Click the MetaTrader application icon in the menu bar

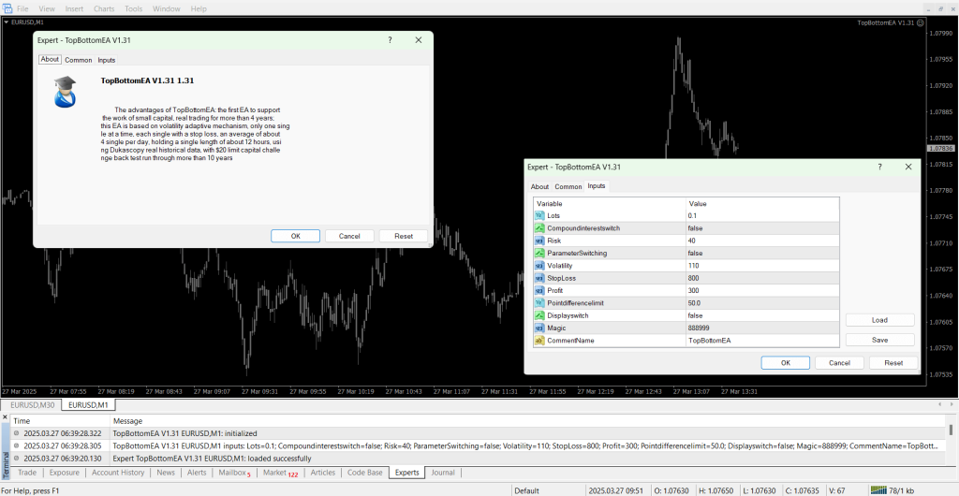pyautogui.click(x=7, y=8)
